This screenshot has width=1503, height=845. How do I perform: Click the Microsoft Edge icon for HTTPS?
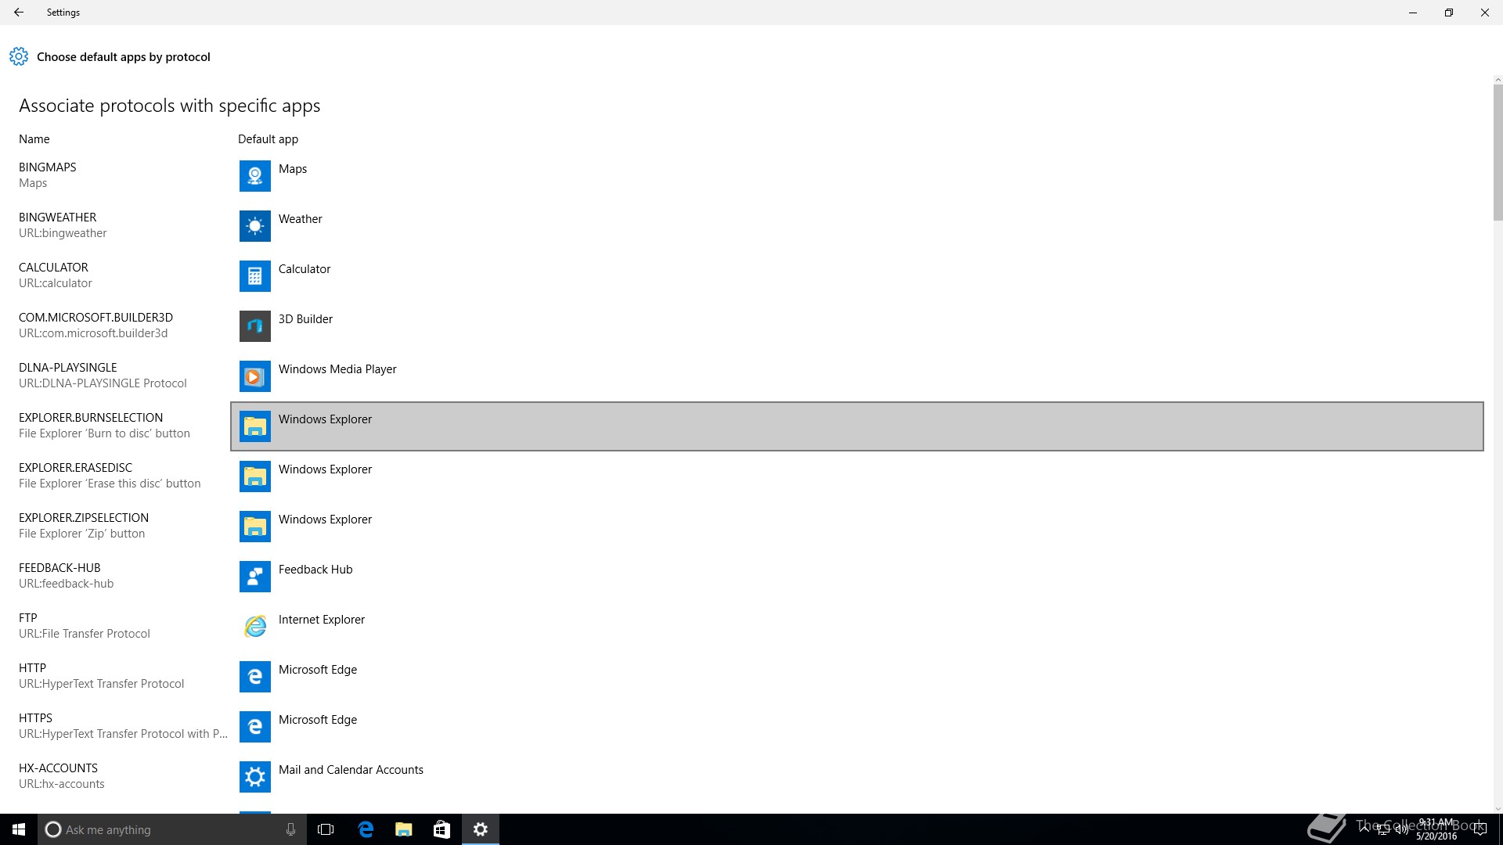coord(255,727)
